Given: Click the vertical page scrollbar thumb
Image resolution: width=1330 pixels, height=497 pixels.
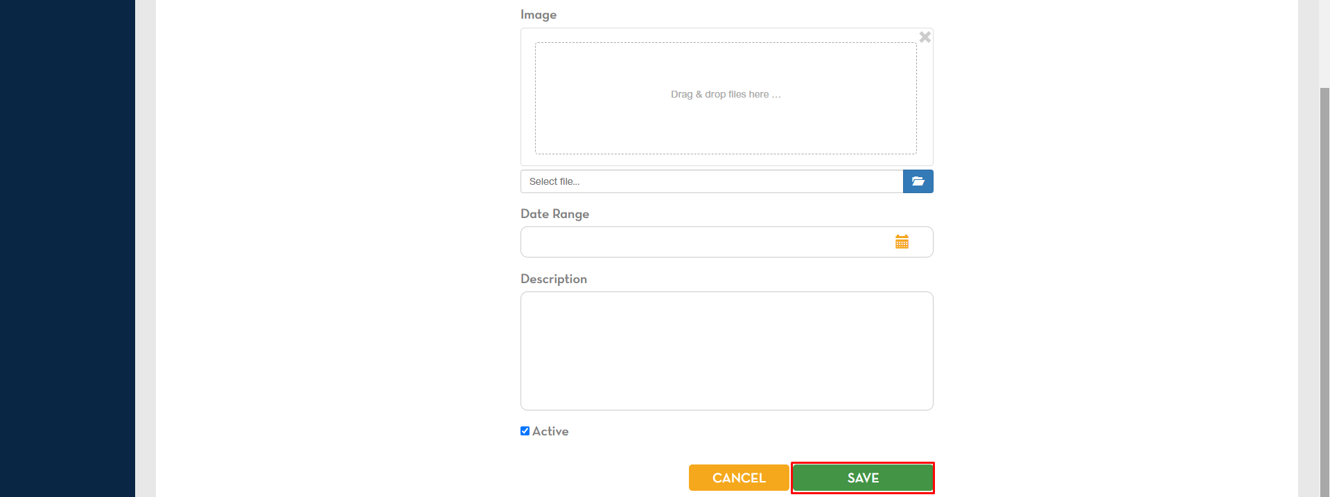Looking at the screenshot, I should tap(1324, 291).
